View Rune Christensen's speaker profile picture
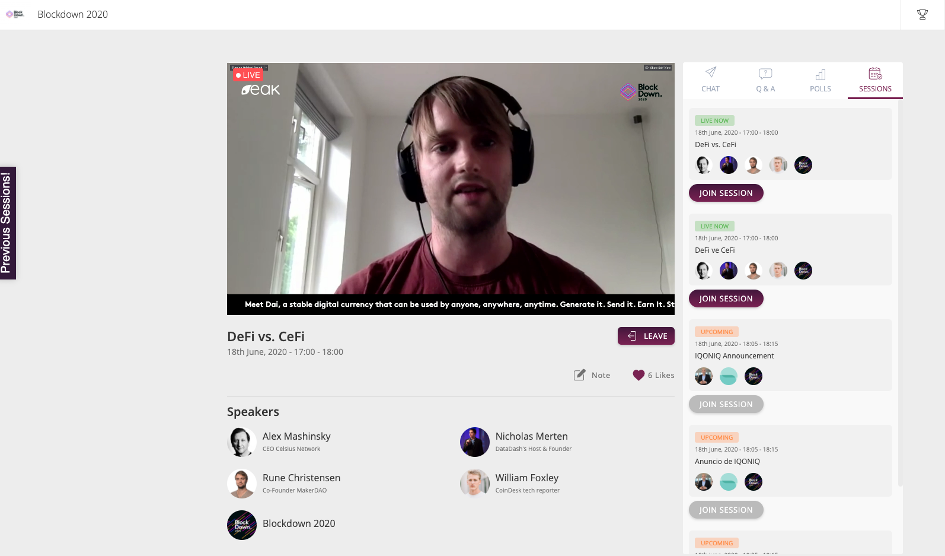 (x=242, y=484)
